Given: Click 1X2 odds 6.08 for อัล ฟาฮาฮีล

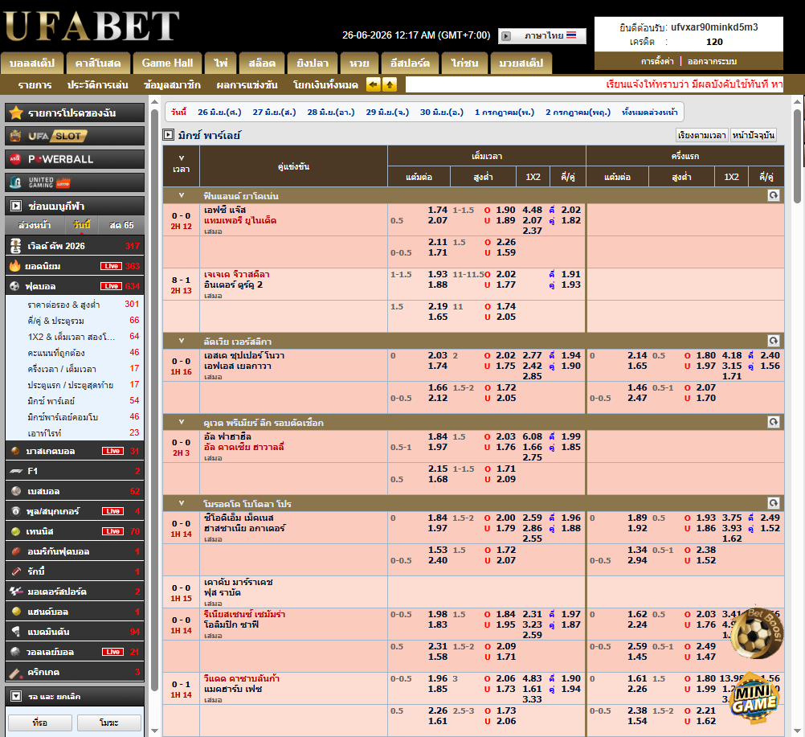Looking at the screenshot, I should [533, 436].
